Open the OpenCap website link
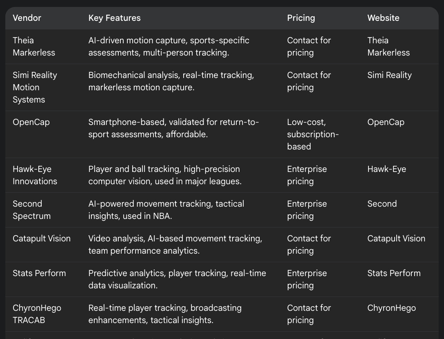 coord(386,122)
